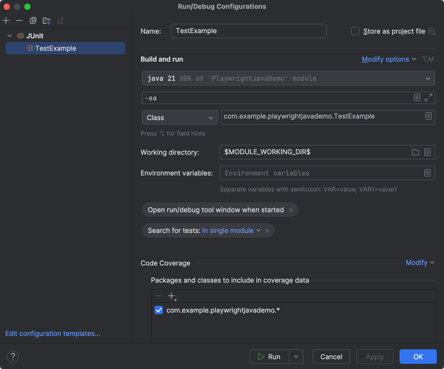
Task: Uncheck the com.example.playwrightjavademo.* coverage entry
Action: tap(159, 310)
